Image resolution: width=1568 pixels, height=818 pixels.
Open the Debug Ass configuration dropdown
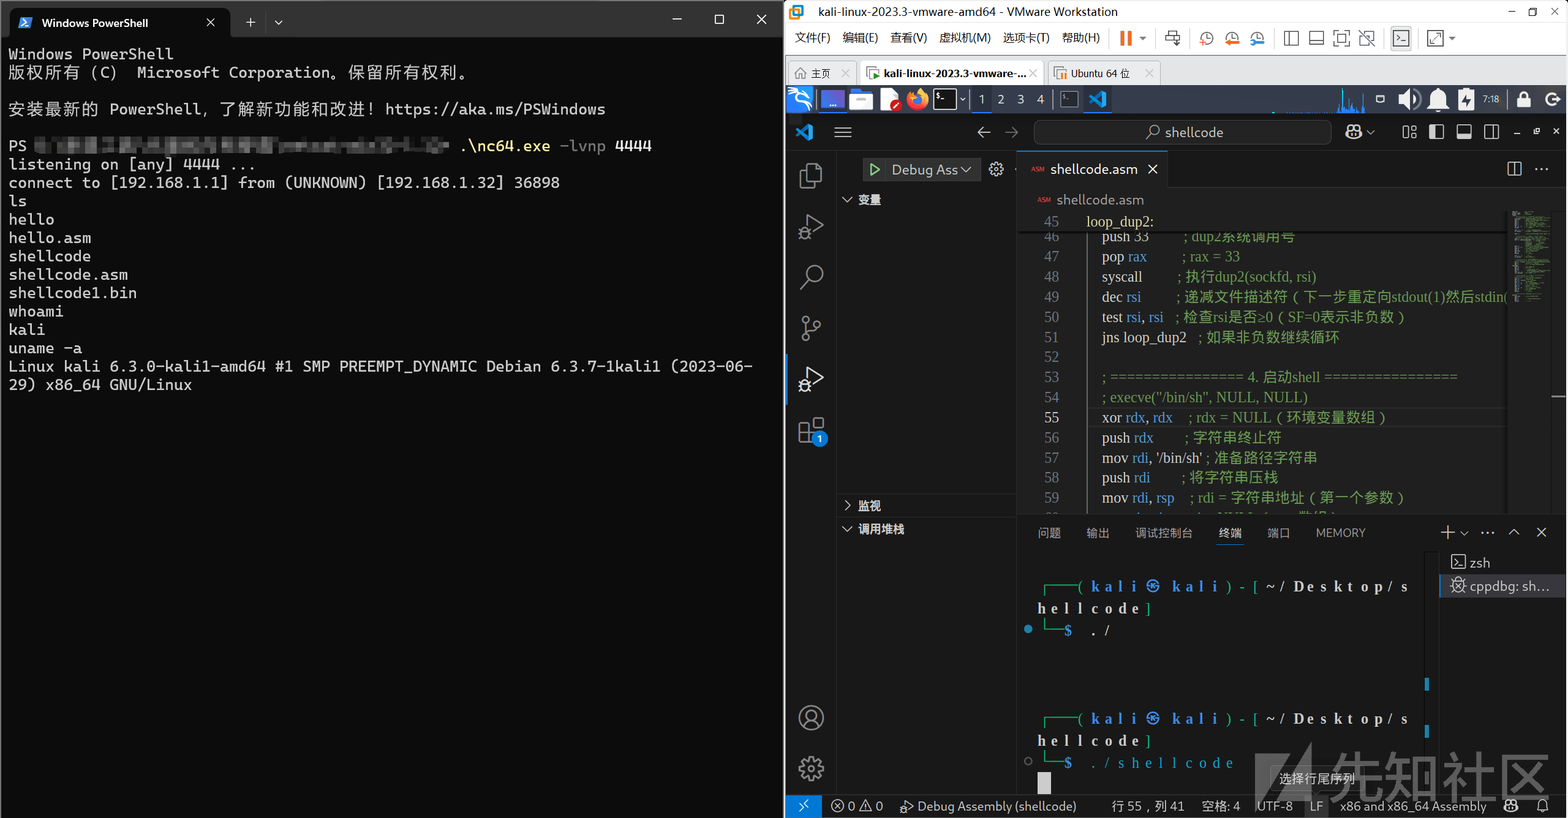[x=931, y=170]
